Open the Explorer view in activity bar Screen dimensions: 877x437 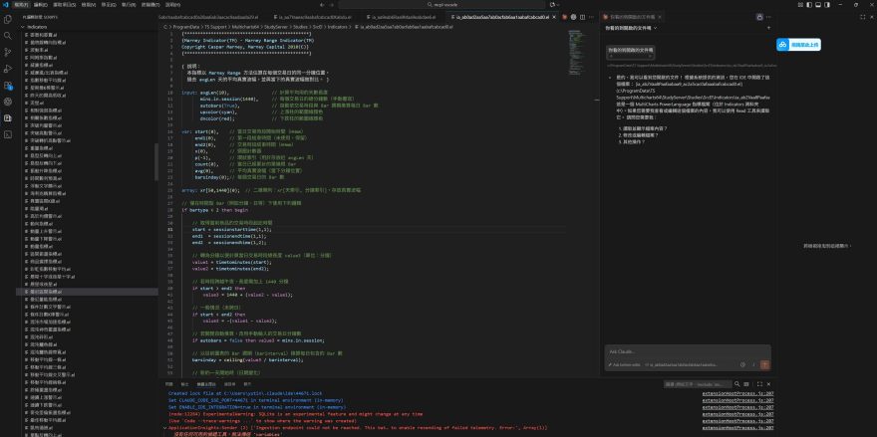[x=8, y=18]
